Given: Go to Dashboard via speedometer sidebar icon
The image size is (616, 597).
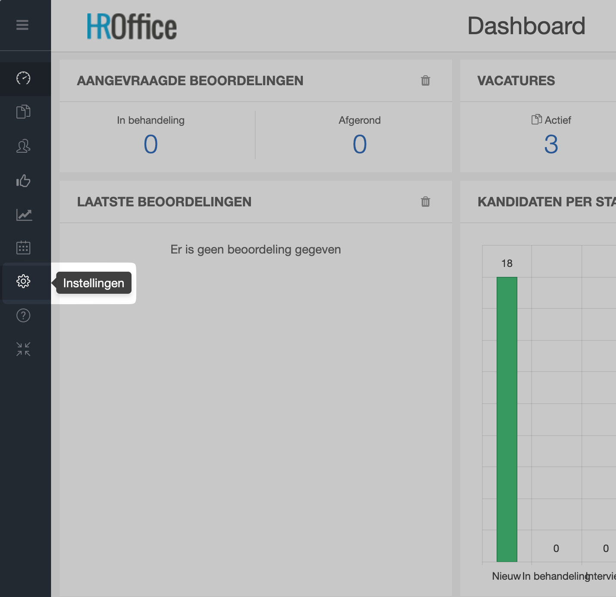Looking at the screenshot, I should pyautogui.click(x=23, y=78).
